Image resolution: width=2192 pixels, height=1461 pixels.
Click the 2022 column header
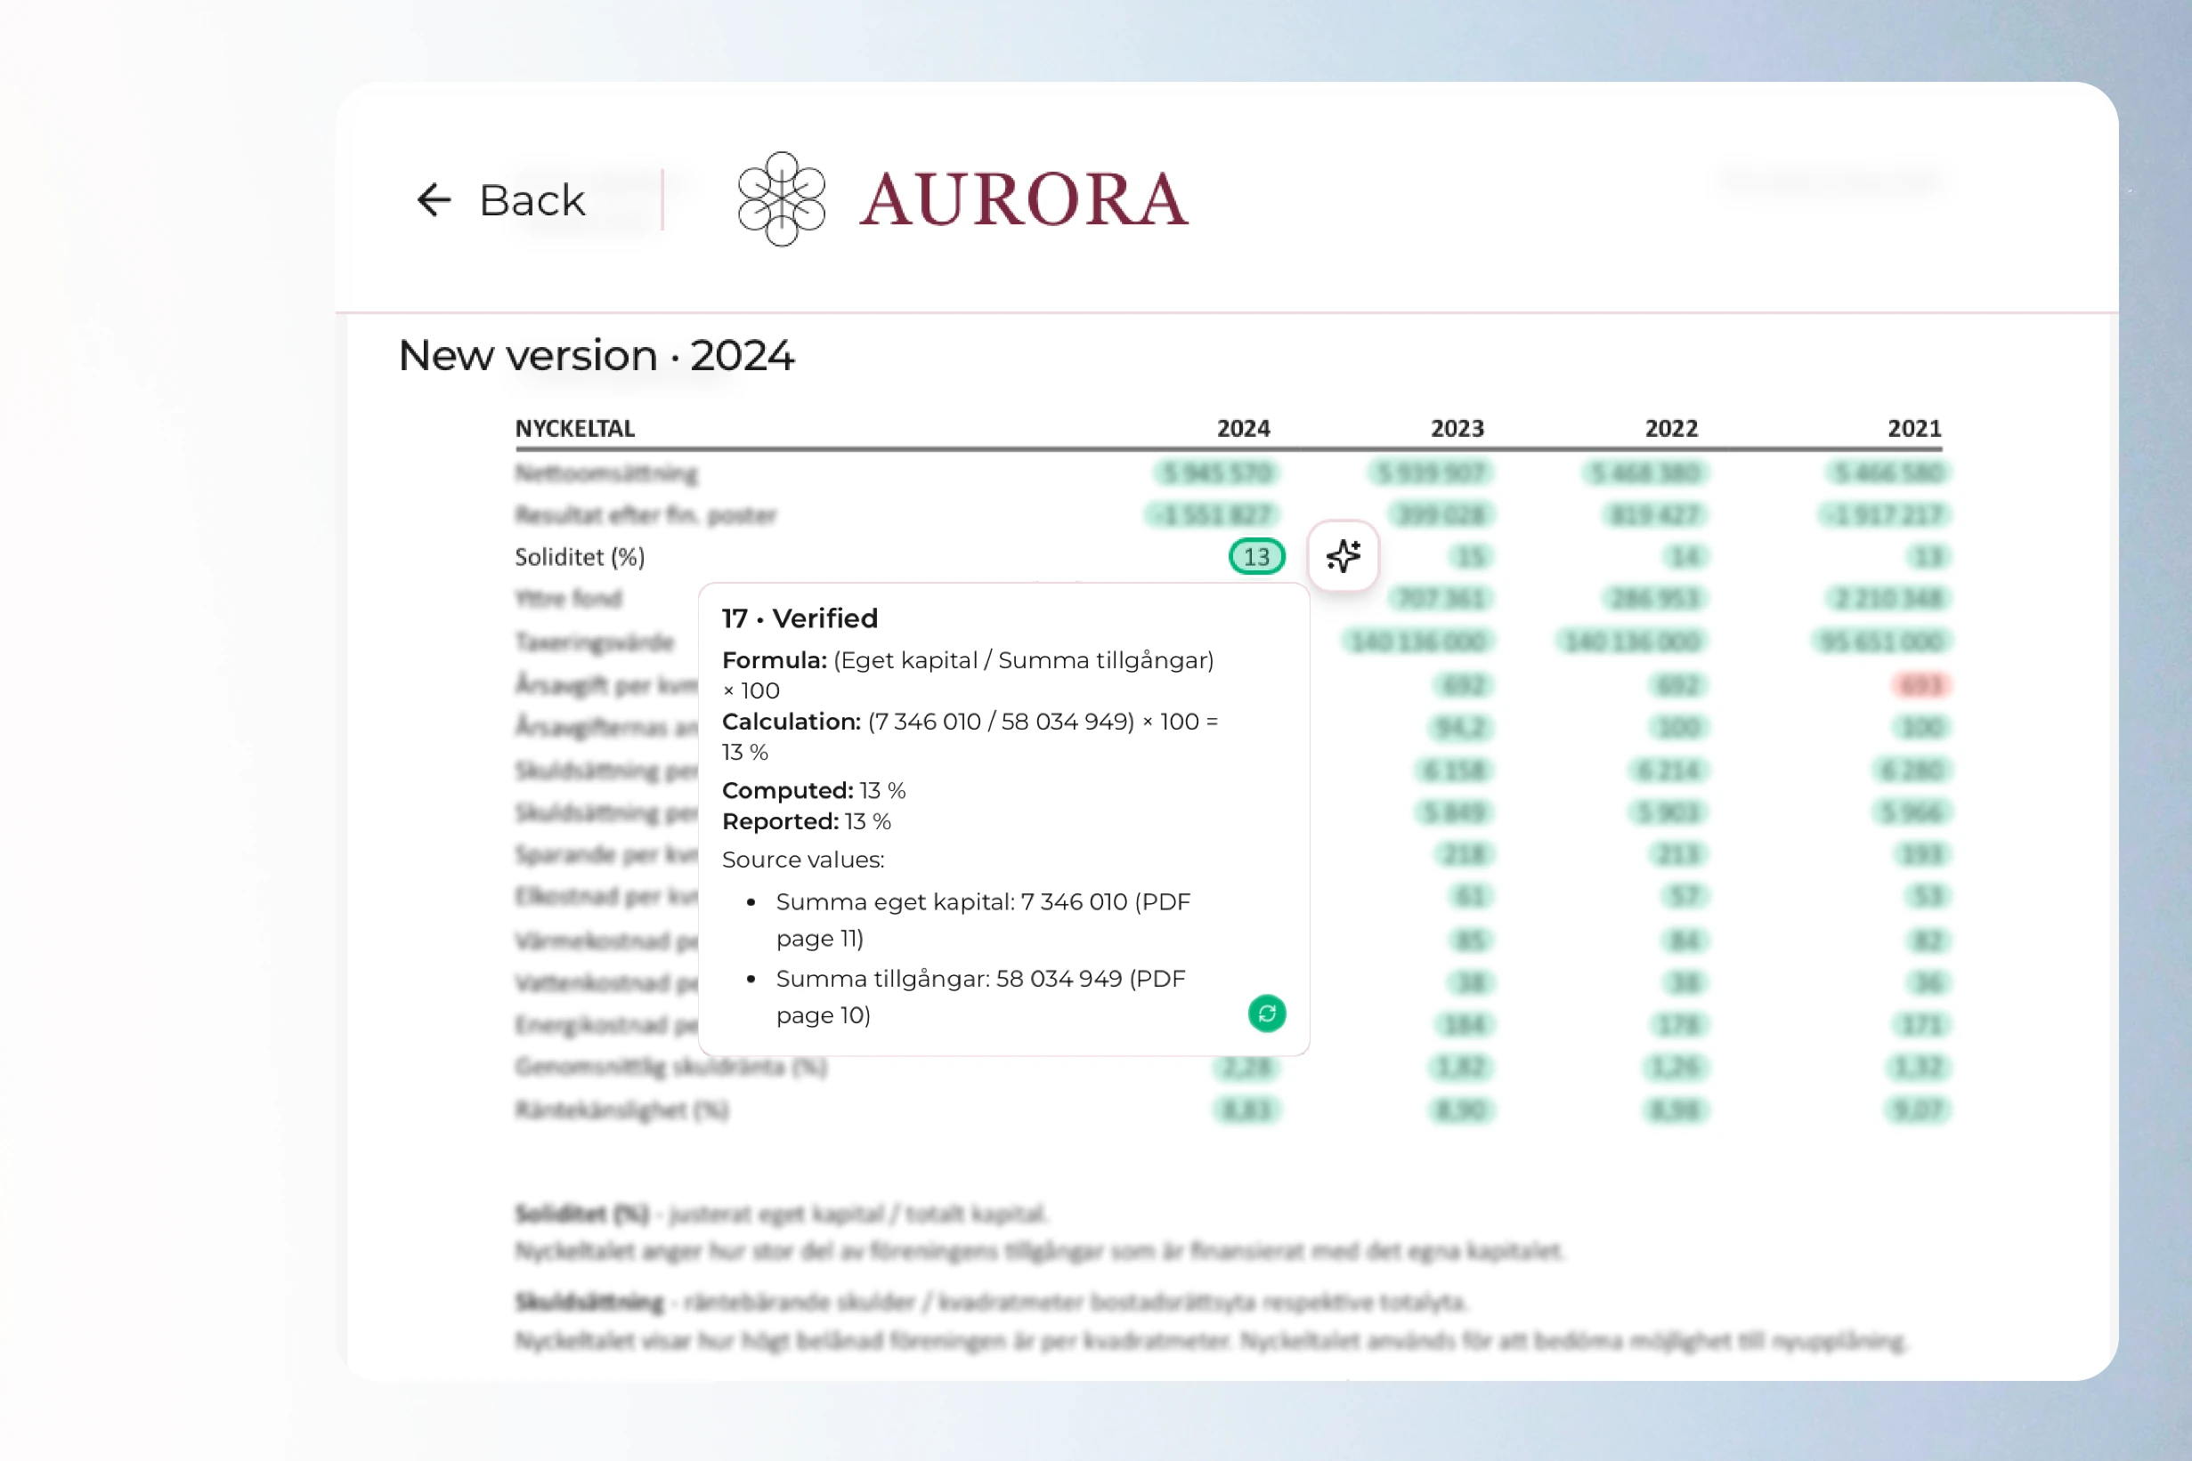tap(1672, 429)
